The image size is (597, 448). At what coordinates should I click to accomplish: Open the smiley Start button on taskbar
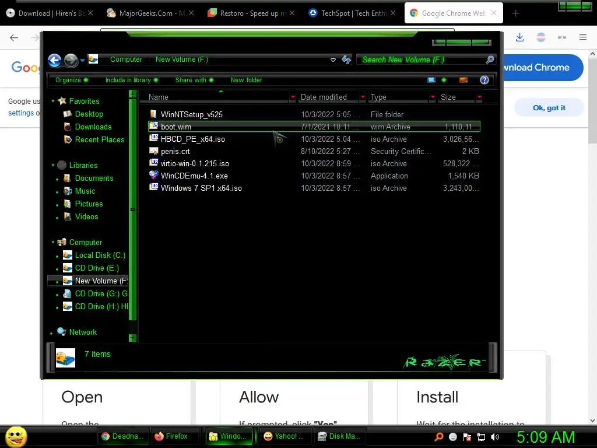16,436
